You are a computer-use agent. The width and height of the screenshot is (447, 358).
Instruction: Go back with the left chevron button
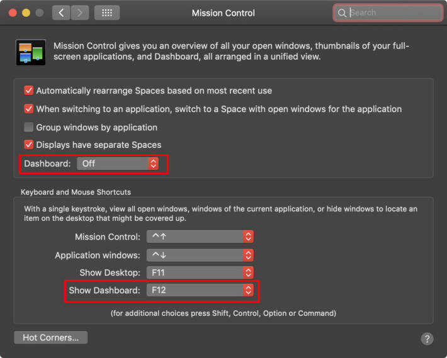coord(61,13)
